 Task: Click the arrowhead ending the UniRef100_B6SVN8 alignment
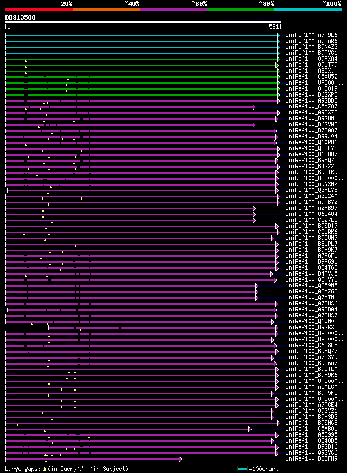pyautogui.click(x=254, y=125)
